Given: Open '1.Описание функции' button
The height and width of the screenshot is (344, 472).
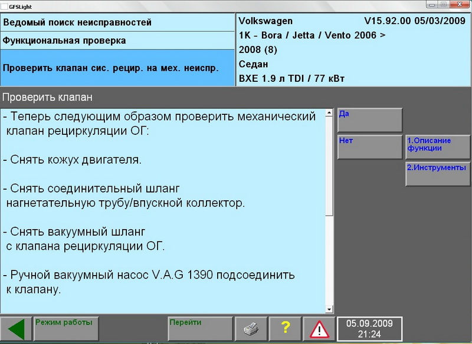Looking at the screenshot, I should (438, 147).
